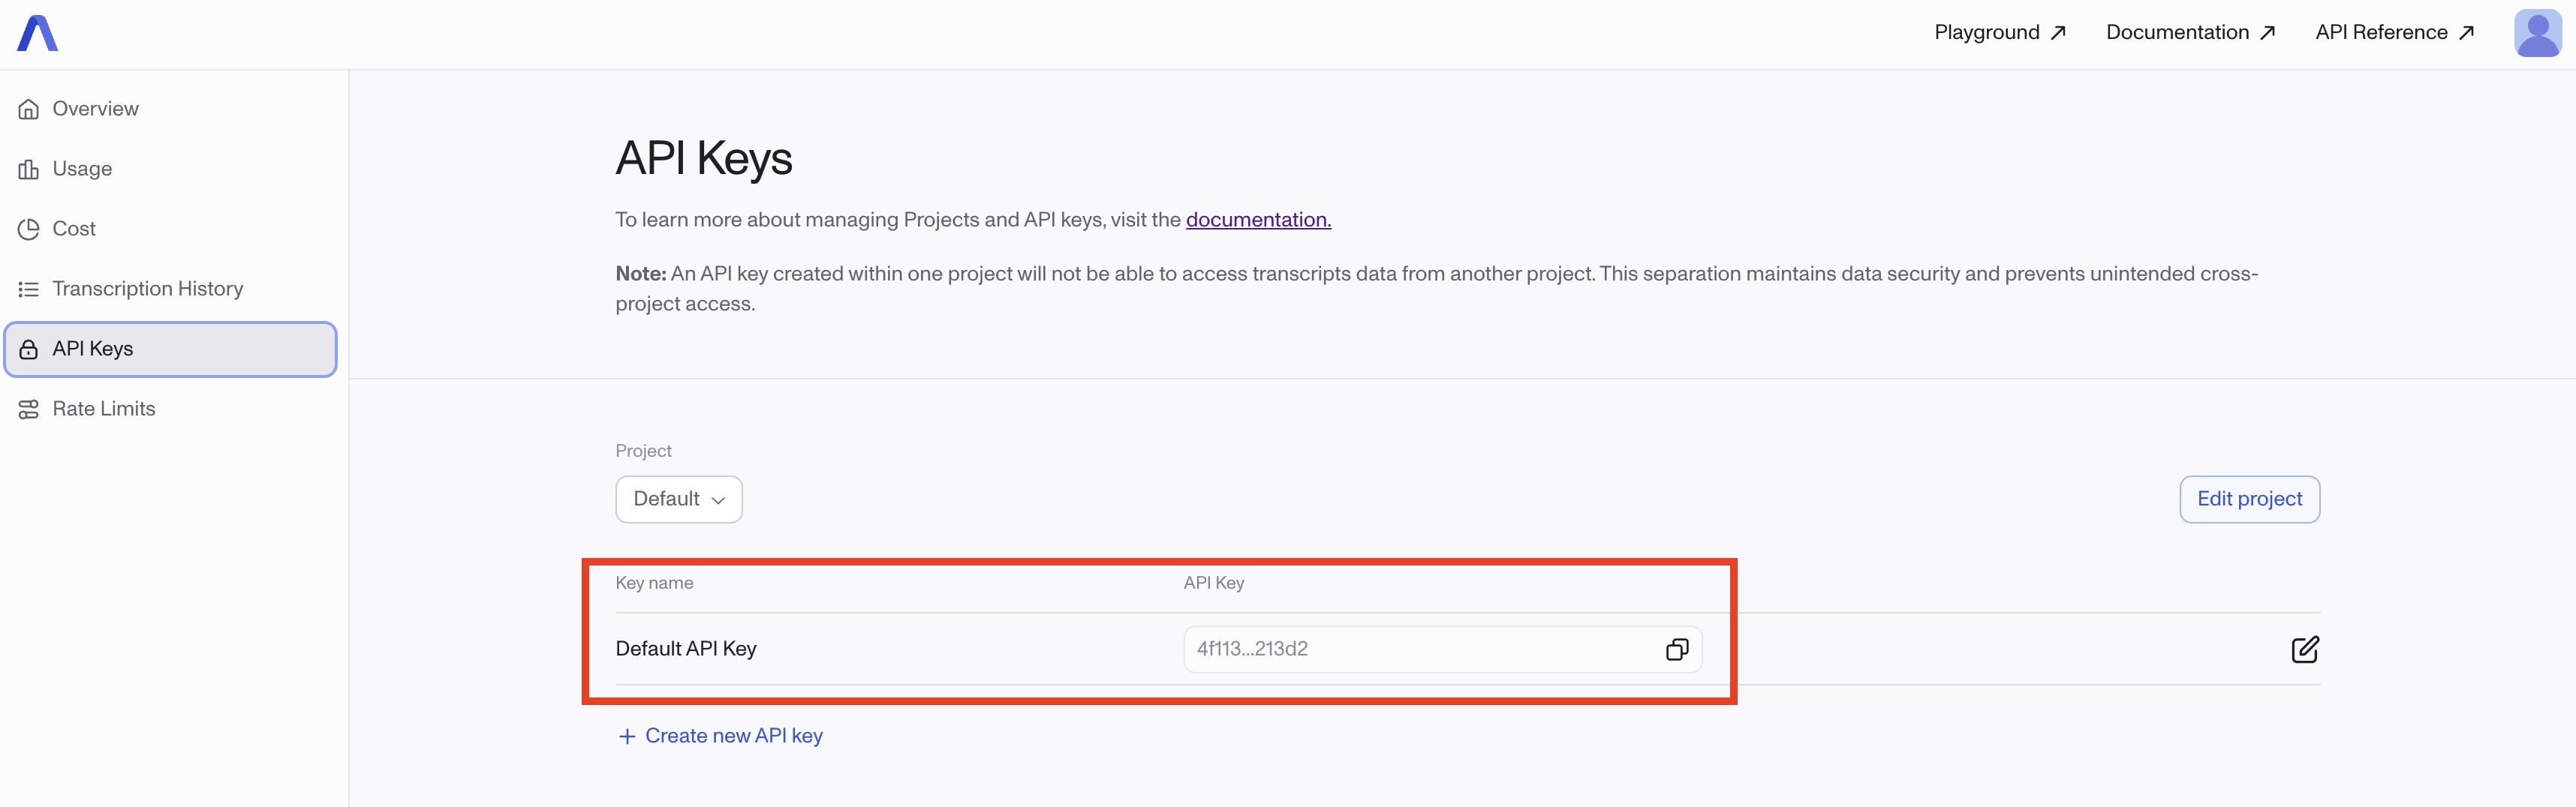This screenshot has height=807, width=2576.
Task: Click the Usage bar chart icon
Action: point(28,169)
